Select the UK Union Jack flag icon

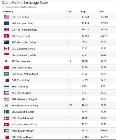6,30
